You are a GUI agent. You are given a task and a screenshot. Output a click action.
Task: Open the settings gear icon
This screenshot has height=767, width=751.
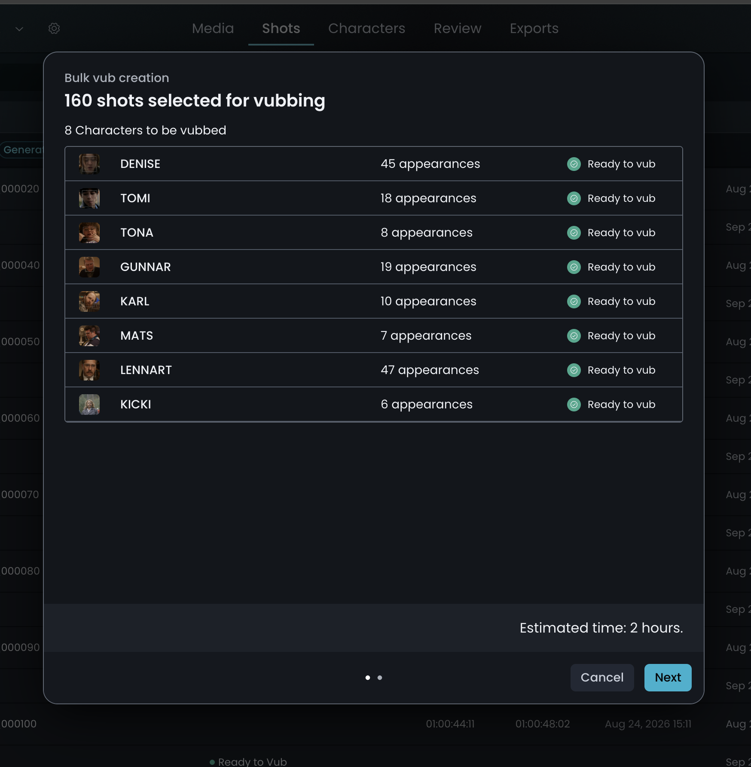click(x=54, y=29)
